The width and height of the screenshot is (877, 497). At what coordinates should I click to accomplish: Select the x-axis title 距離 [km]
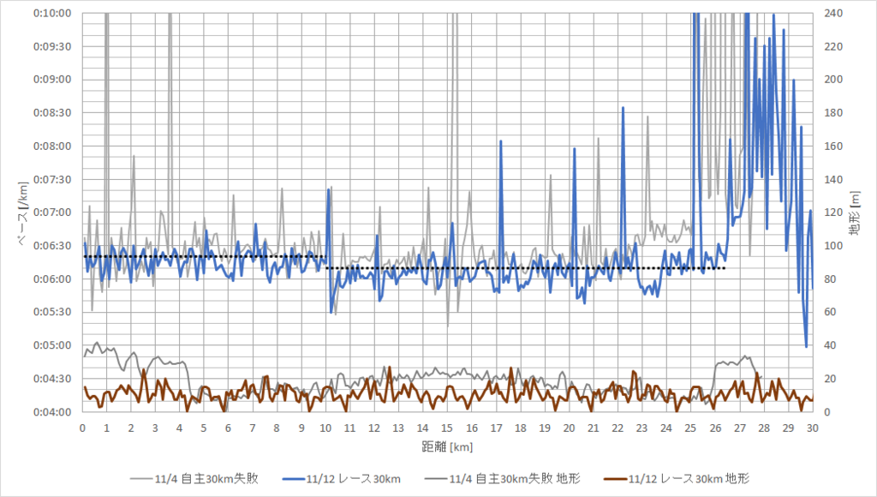coord(447,446)
